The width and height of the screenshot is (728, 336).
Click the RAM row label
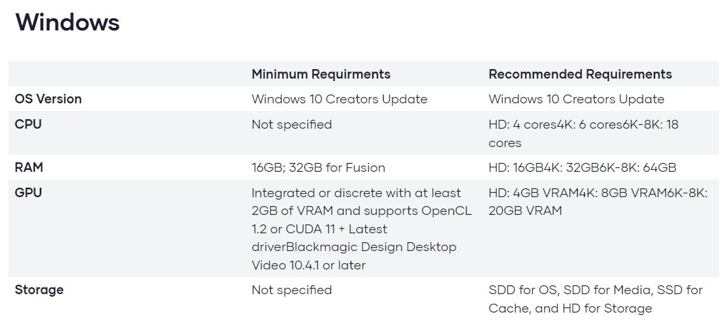[x=29, y=167]
